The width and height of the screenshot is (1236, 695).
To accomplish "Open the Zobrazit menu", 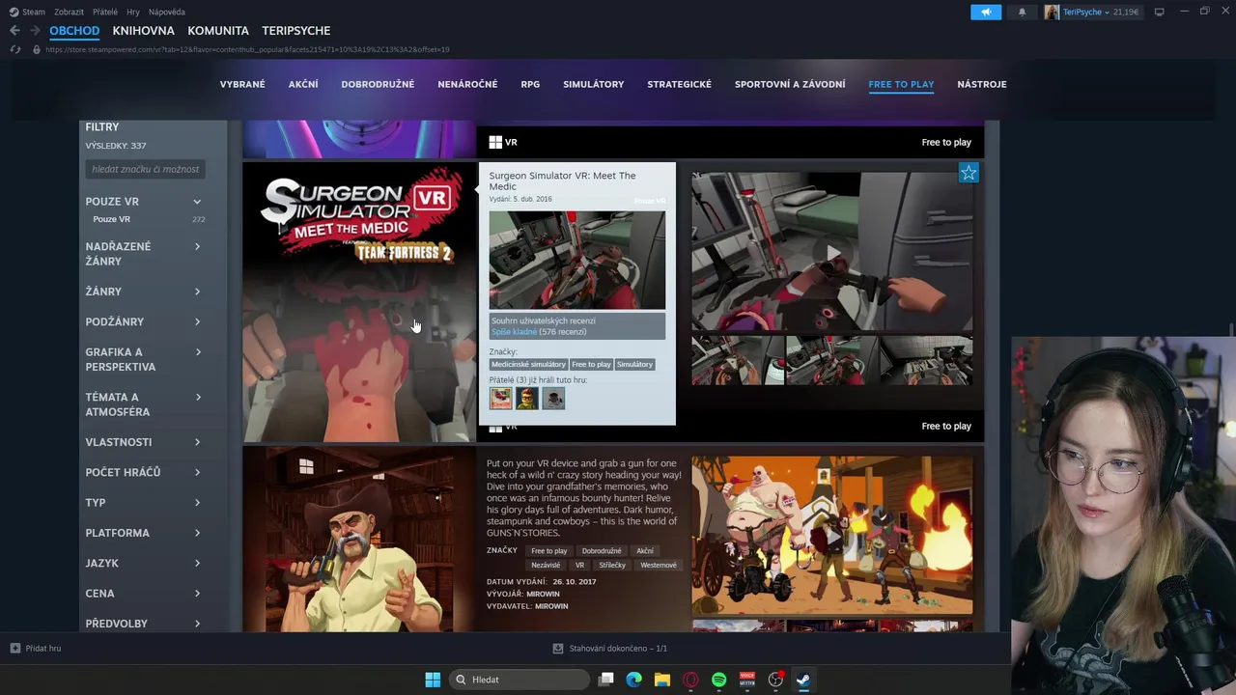I will 69,12.
